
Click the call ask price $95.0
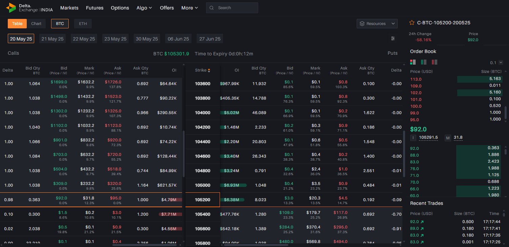(115, 198)
